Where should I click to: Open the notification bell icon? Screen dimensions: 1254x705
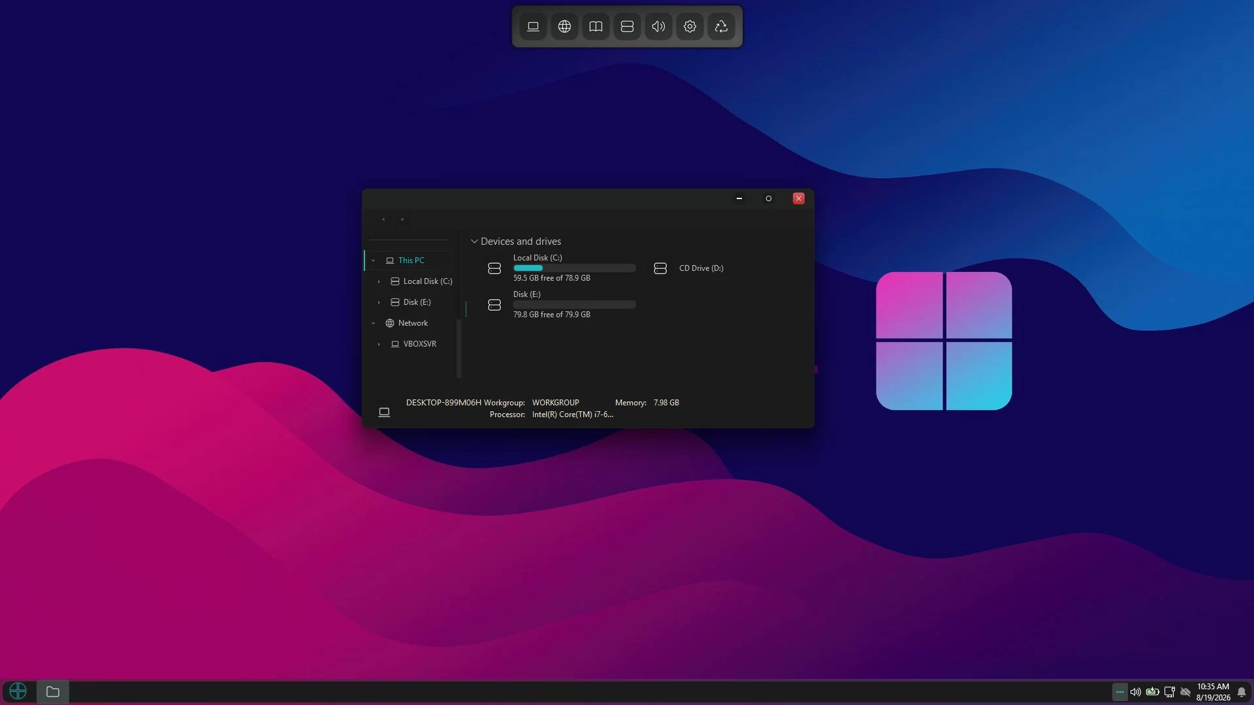click(x=1242, y=692)
